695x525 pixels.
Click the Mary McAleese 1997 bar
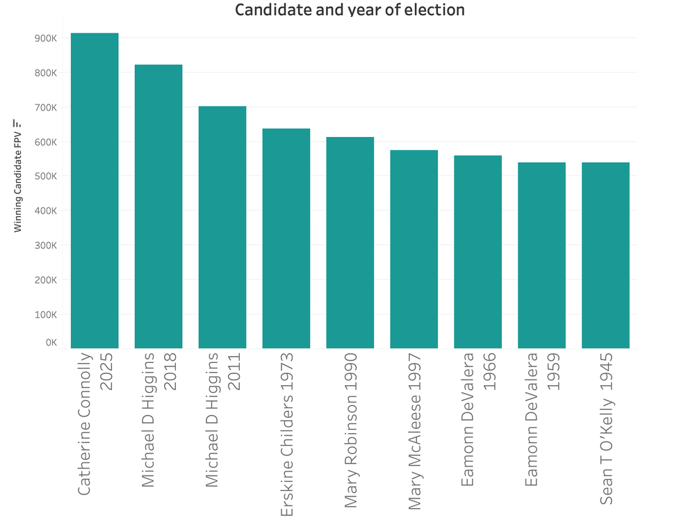(414, 249)
